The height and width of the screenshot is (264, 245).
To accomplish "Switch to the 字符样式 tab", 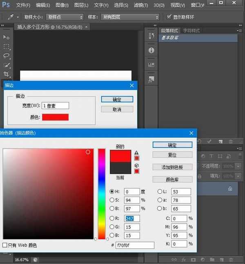I will click(x=191, y=31).
